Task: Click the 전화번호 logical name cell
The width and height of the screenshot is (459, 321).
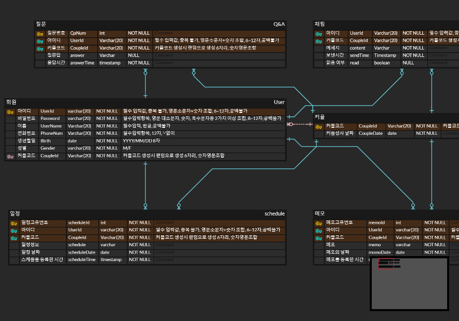Action: (x=27, y=133)
